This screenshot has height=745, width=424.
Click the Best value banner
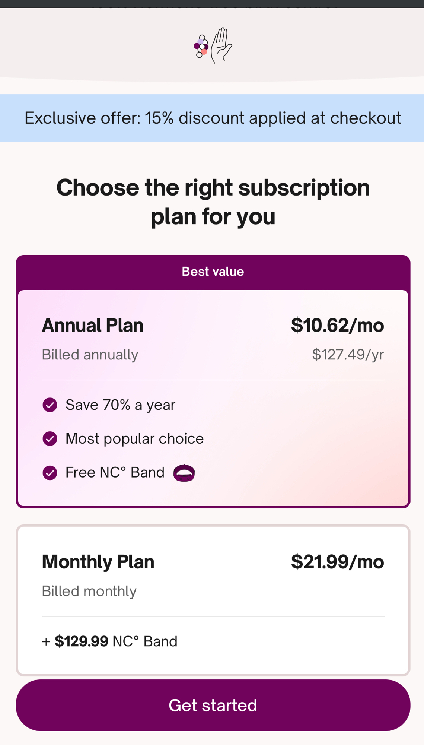tap(213, 272)
